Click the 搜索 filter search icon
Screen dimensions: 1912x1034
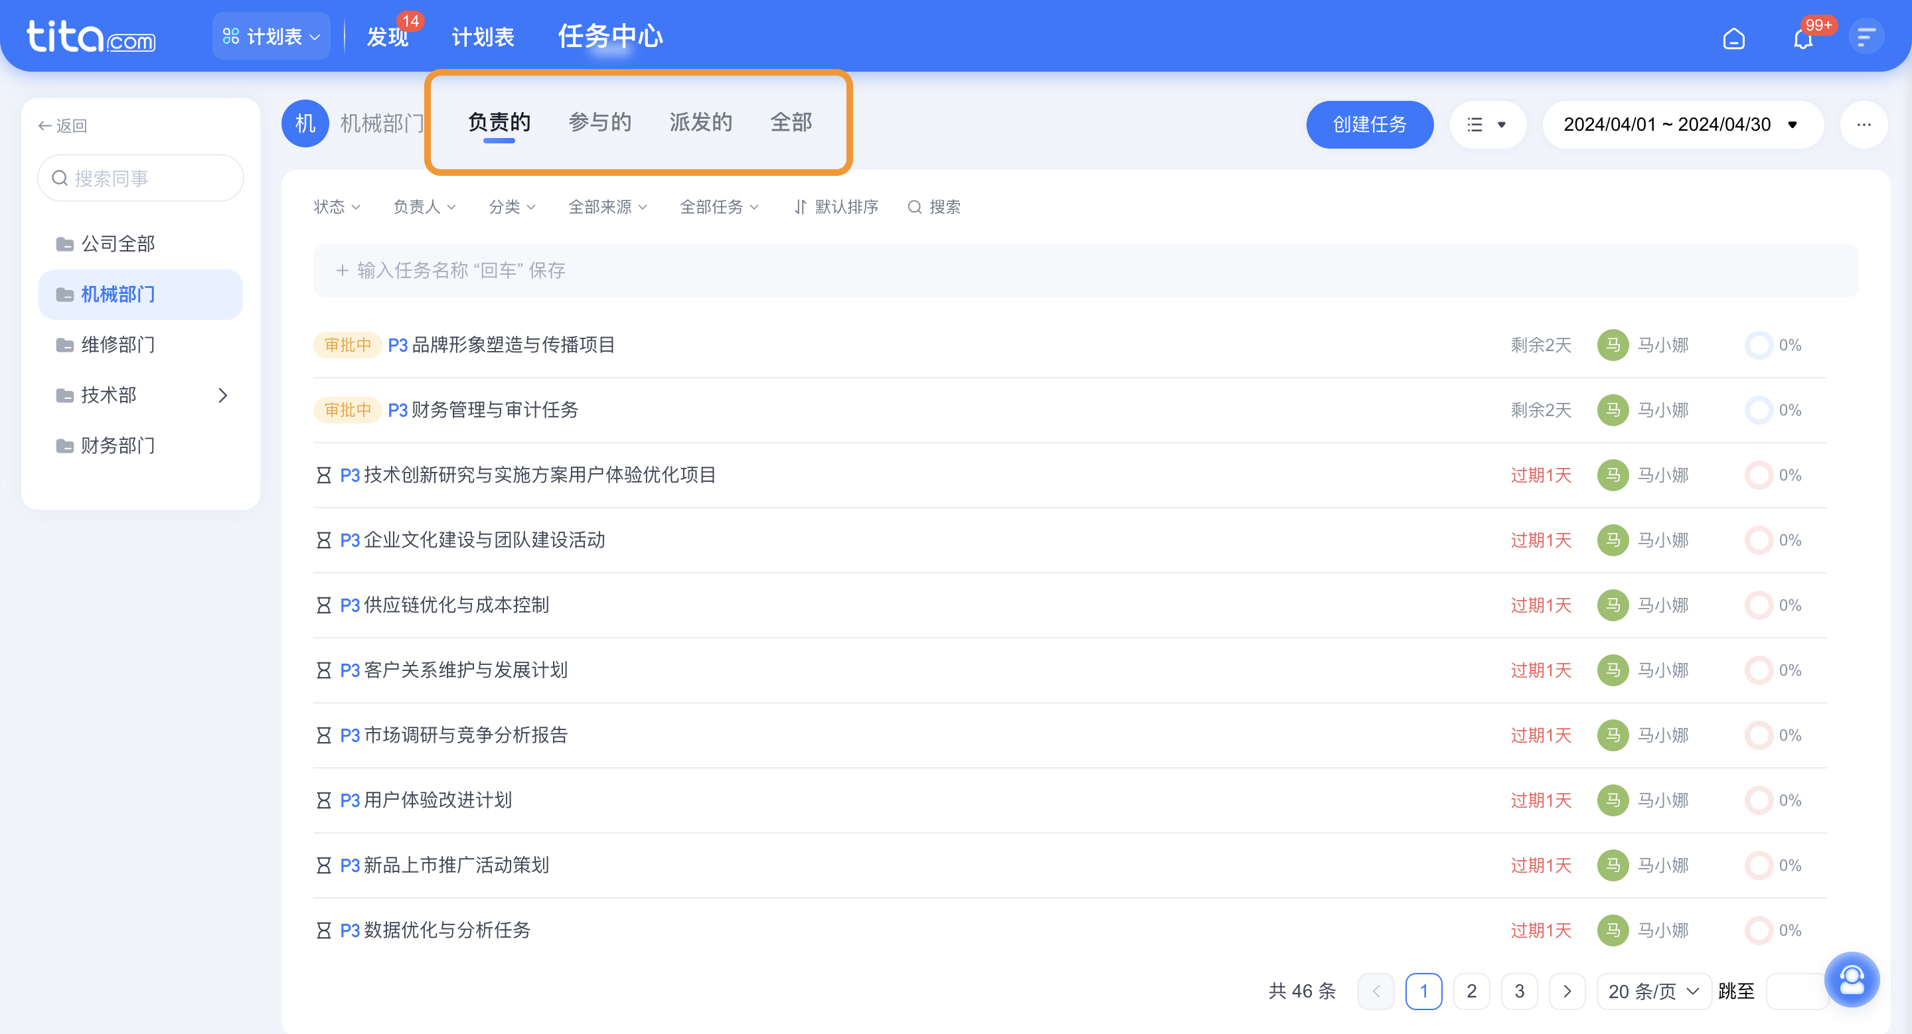coord(916,207)
